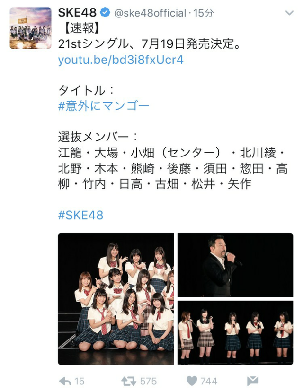Like the tweet with heart icon
Screen dimensions: 303x391
coord(192,381)
